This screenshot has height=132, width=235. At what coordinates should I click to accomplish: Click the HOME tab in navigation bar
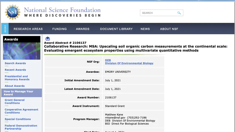coord(5,29)
